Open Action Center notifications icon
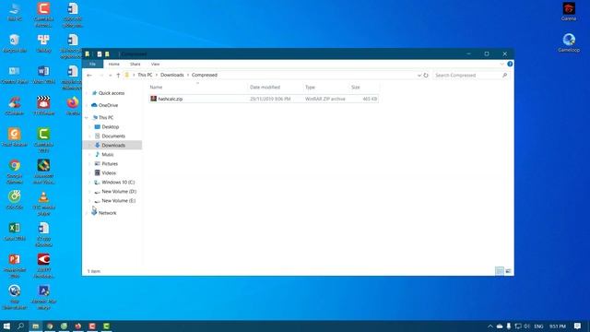Image resolution: width=590 pixels, height=332 pixels. (x=577, y=326)
